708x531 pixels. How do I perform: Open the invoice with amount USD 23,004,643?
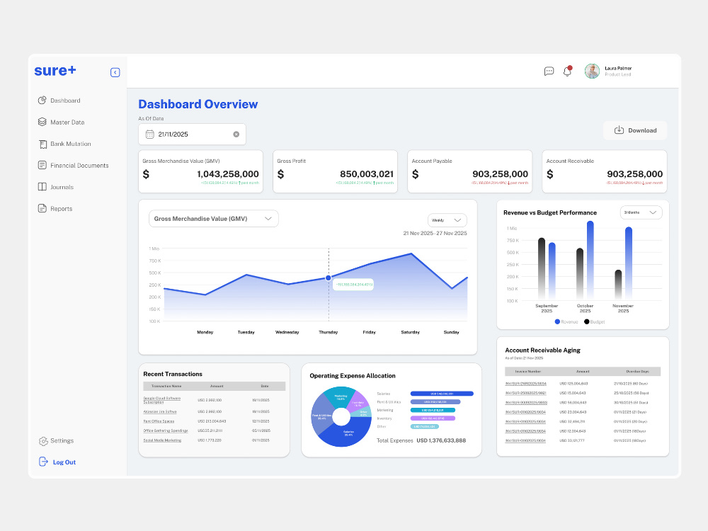(x=525, y=412)
